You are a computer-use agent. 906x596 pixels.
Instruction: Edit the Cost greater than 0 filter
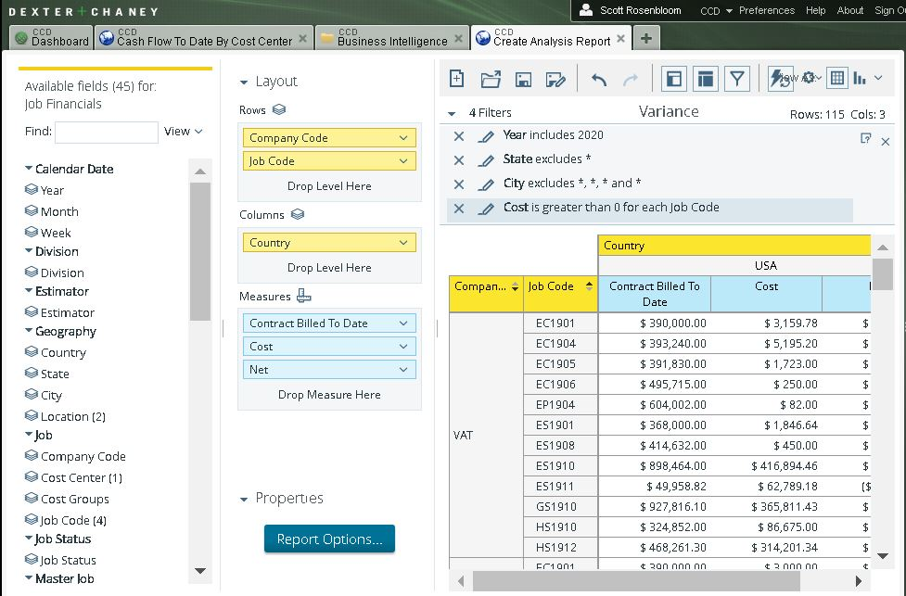487,209
